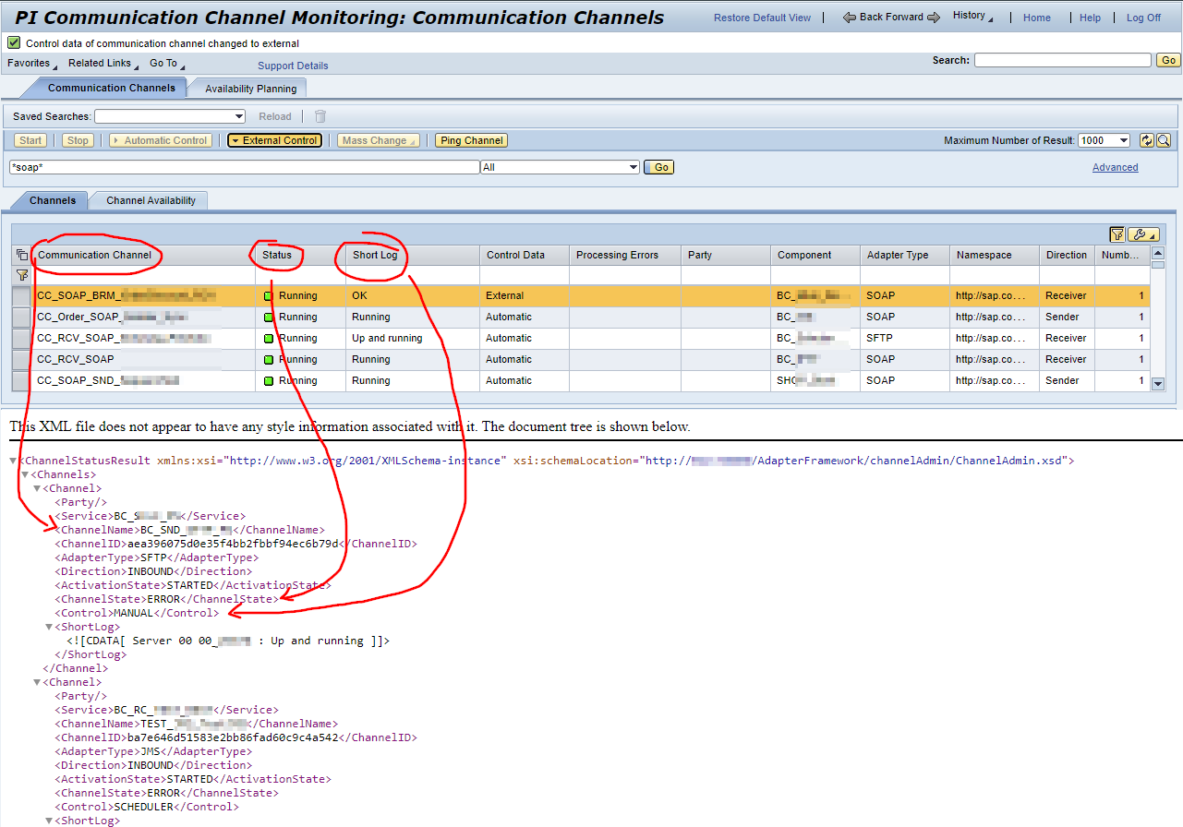Click the Forward arrow icon

(x=934, y=18)
